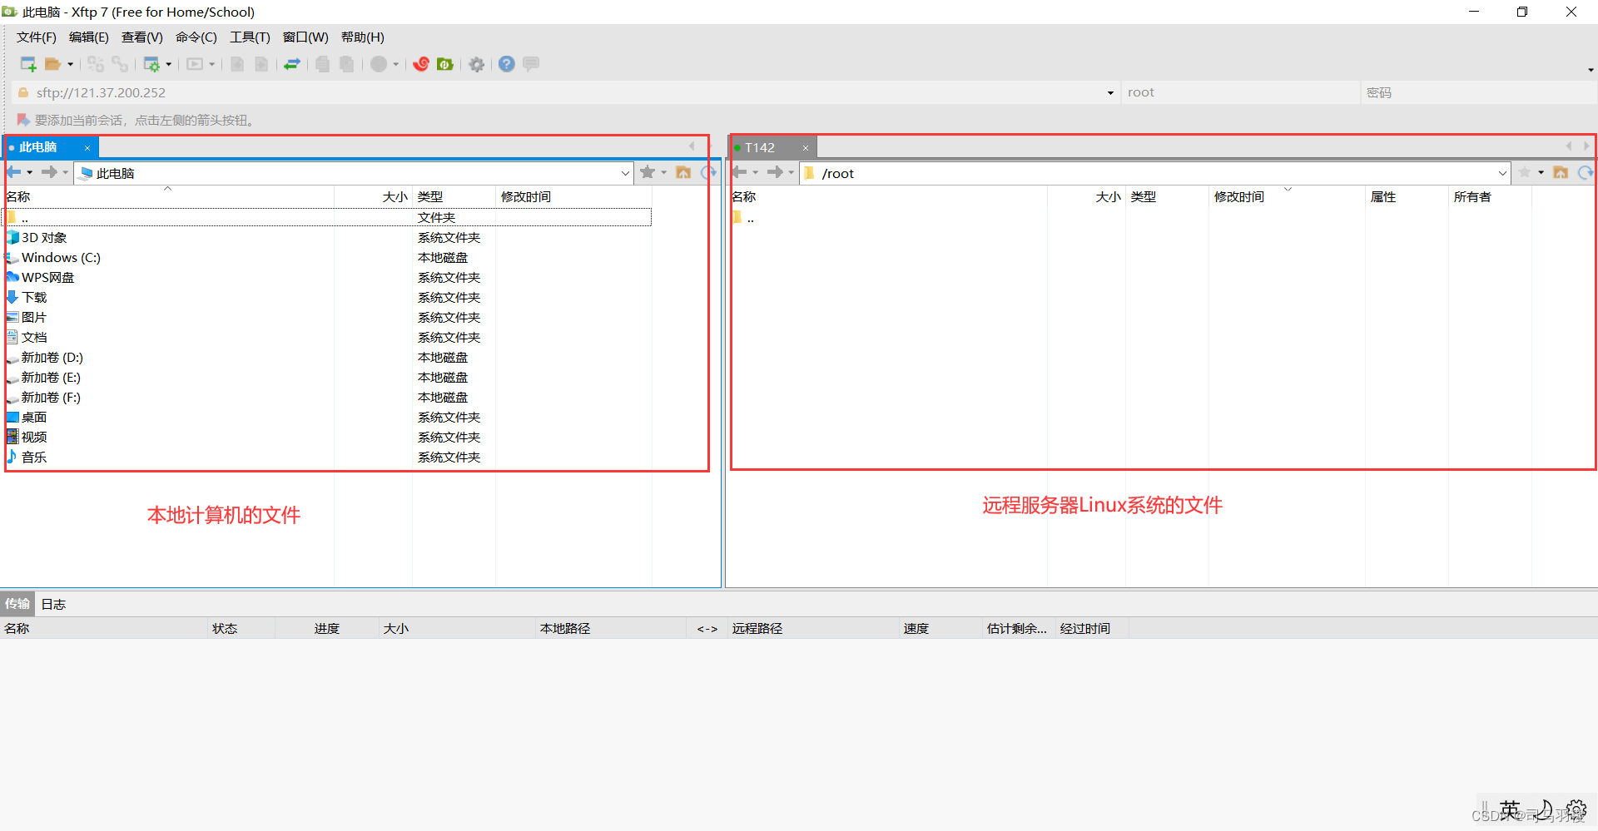This screenshot has height=831, width=1598.
Task: Expand remote /root path dropdown
Action: click(x=1502, y=173)
